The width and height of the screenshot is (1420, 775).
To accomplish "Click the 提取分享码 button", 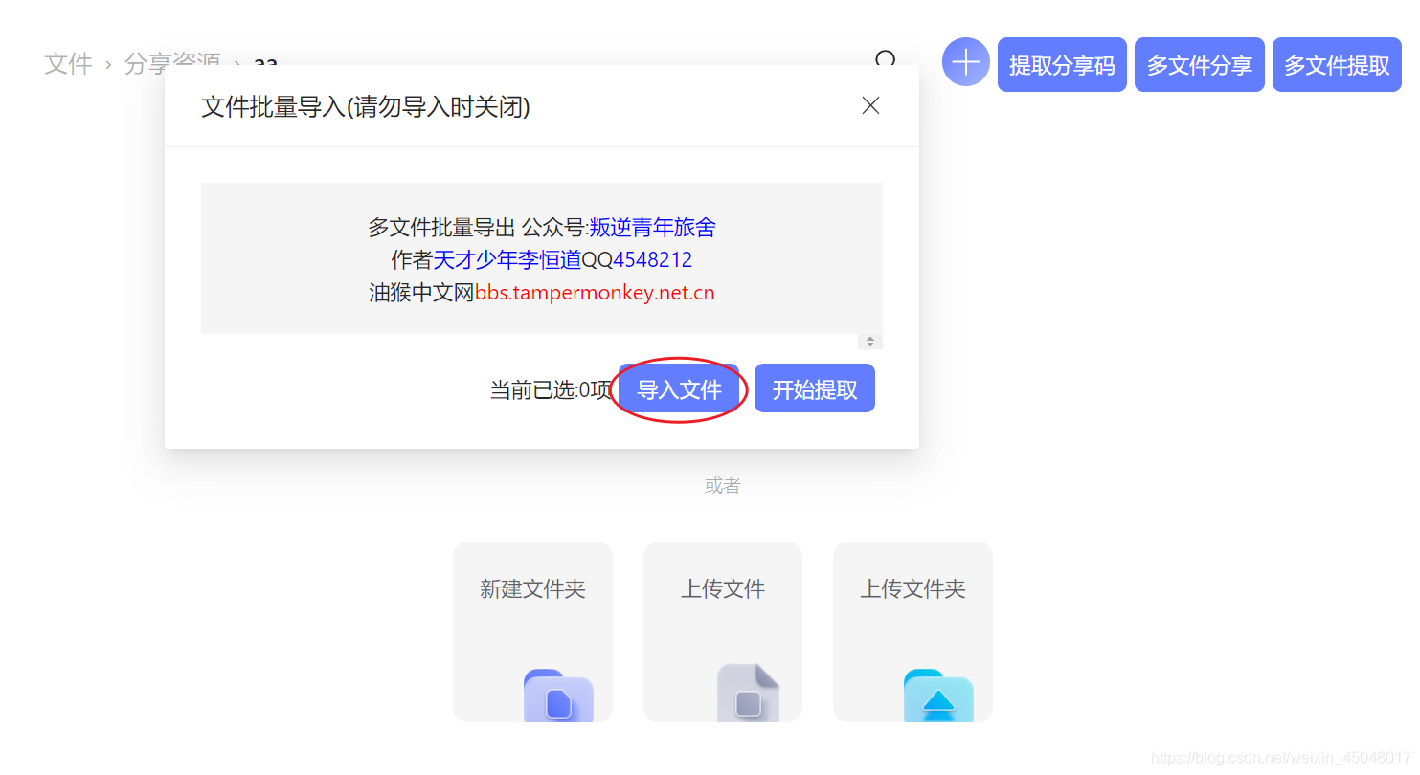I will (1062, 65).
